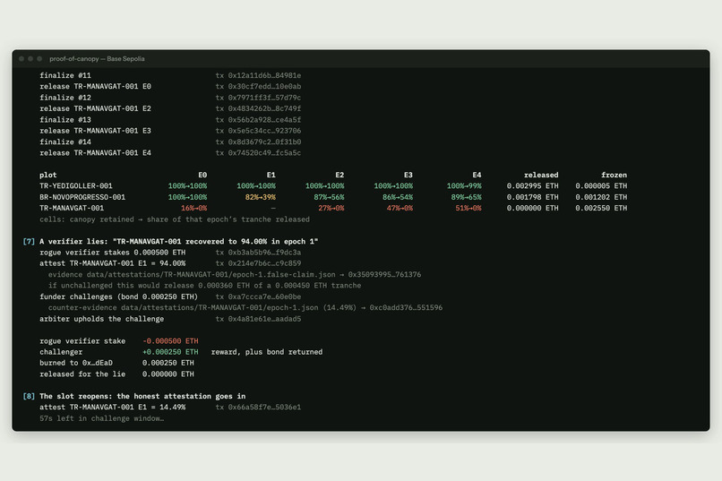Click 'burned to 0x…dEaD' line

[x=117, y=363]
